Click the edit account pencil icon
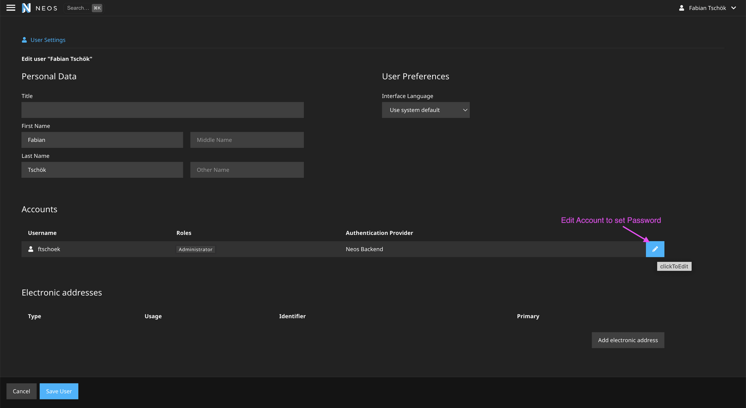 (655, 249)
